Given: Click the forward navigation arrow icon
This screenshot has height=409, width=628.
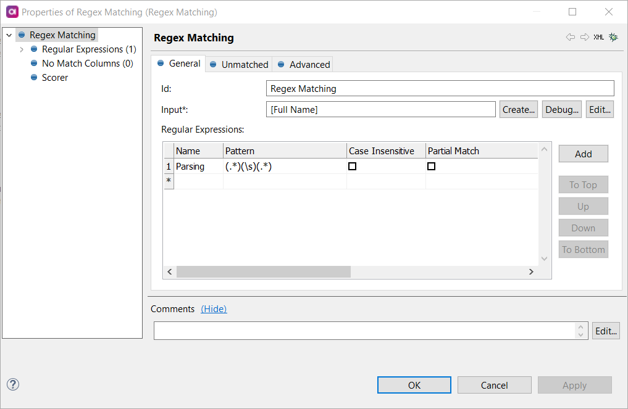Looking at the screenshot, I should tap(584, 37).
